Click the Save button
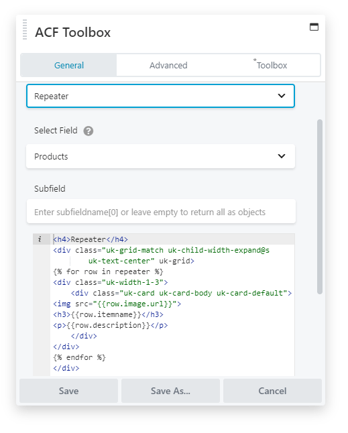Screen dimensions: 348x433 click(x=69, y=391)
